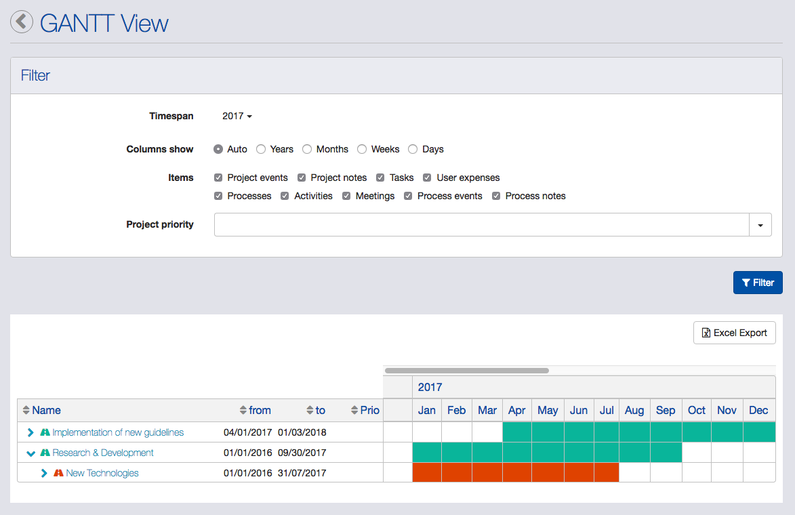795x515 pixels.
Task: Collapse the Research & Development row
Action: pyautogui.click(x=30, y=453)
